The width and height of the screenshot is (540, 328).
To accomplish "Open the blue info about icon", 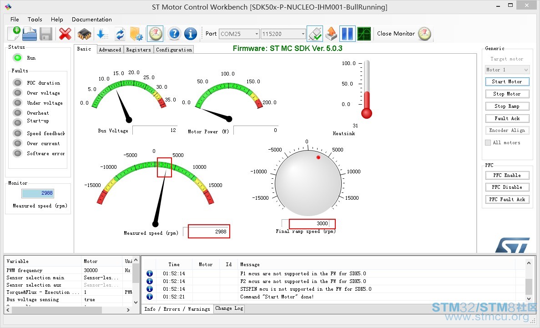I will [x=191, y=34].
